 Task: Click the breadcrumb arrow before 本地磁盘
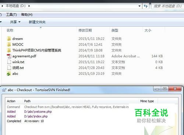(2, 6)
